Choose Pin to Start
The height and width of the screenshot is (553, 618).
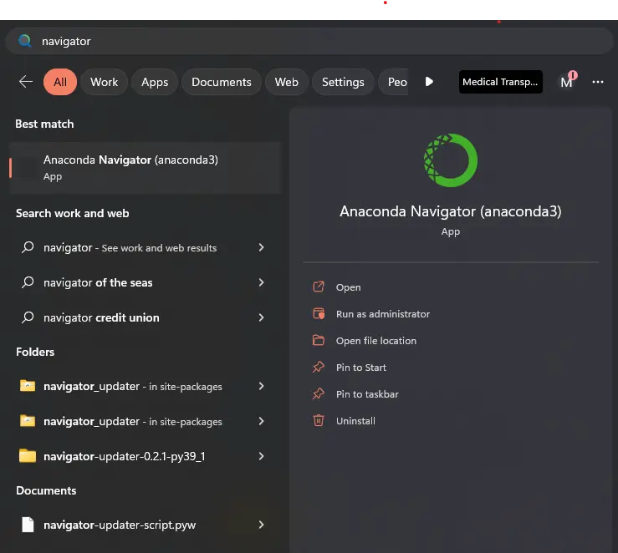tap(361, 368)
